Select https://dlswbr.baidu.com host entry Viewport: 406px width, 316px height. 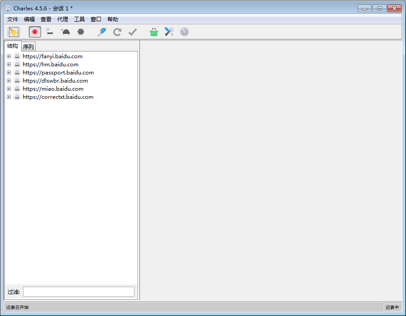(x=55, y=80)
